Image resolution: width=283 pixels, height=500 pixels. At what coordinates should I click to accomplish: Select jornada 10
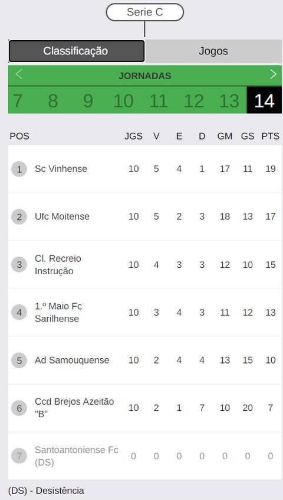[123, 100]
